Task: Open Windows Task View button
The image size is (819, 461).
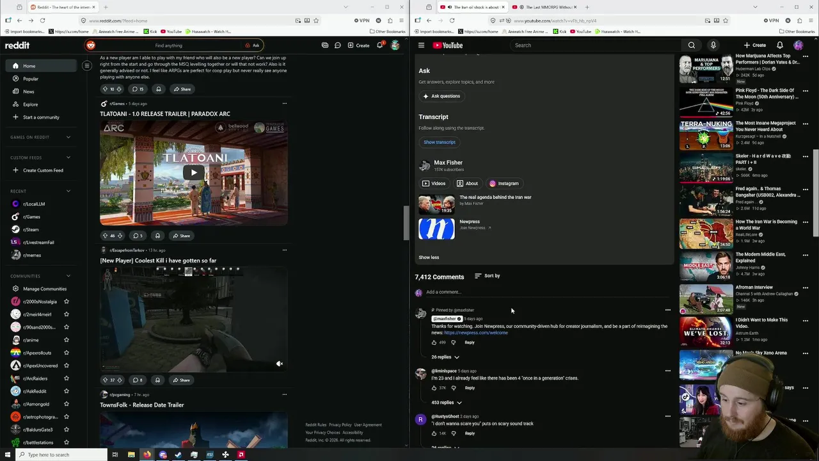Action: (115, 455)
